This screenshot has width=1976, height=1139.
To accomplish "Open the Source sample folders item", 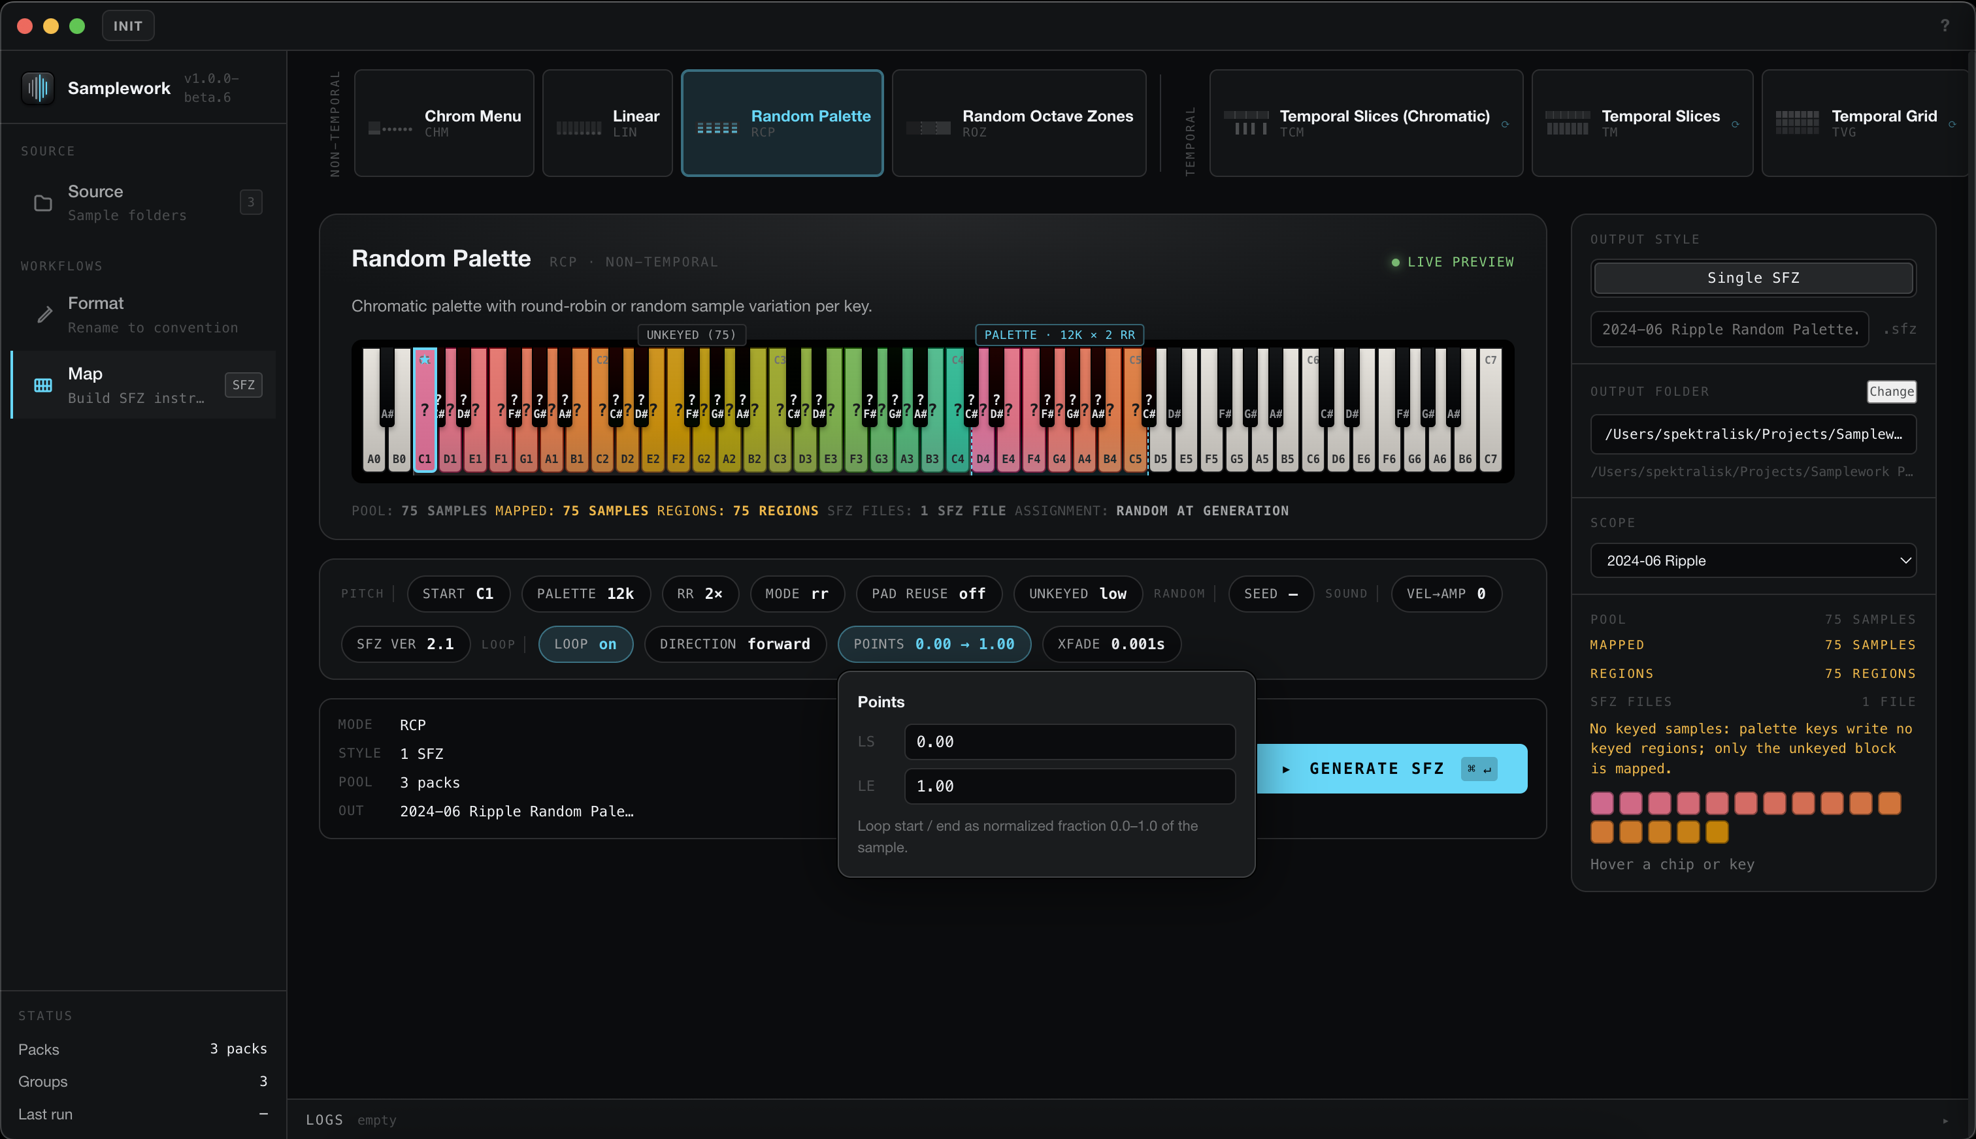I will pos(142,202).
